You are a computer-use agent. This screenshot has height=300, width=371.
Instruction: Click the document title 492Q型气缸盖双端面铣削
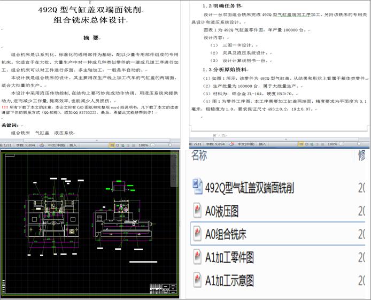pos(90,10)
